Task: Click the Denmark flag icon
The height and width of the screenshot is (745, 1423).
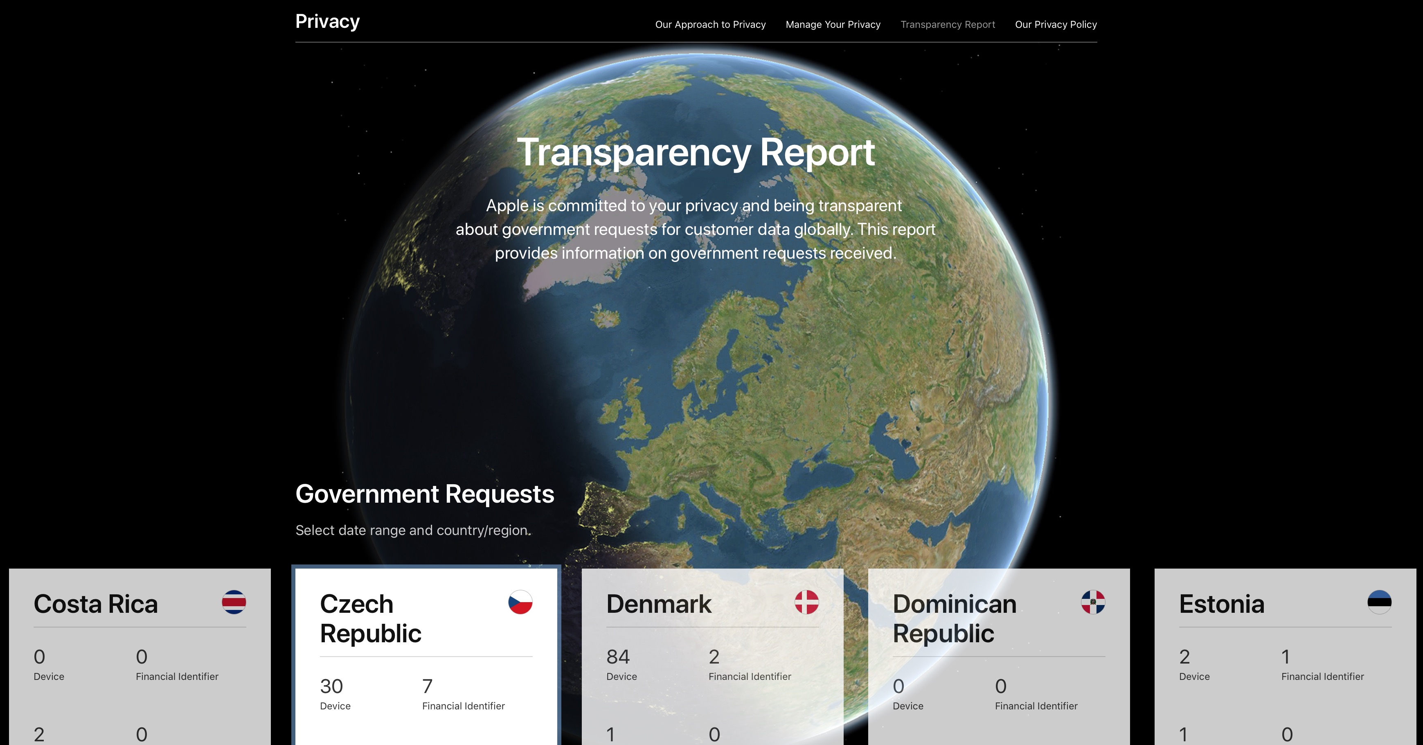Action: tap(806, 602)
